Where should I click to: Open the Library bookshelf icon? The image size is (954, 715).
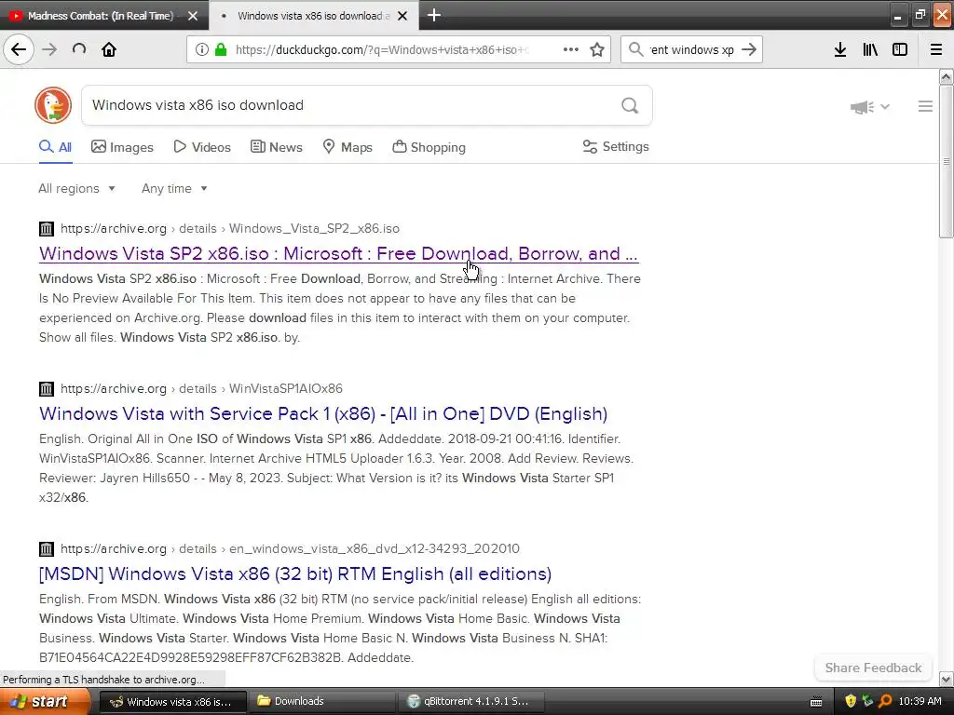(x=870, y=49)
